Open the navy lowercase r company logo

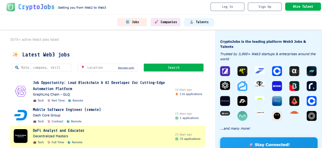[312, 86]
